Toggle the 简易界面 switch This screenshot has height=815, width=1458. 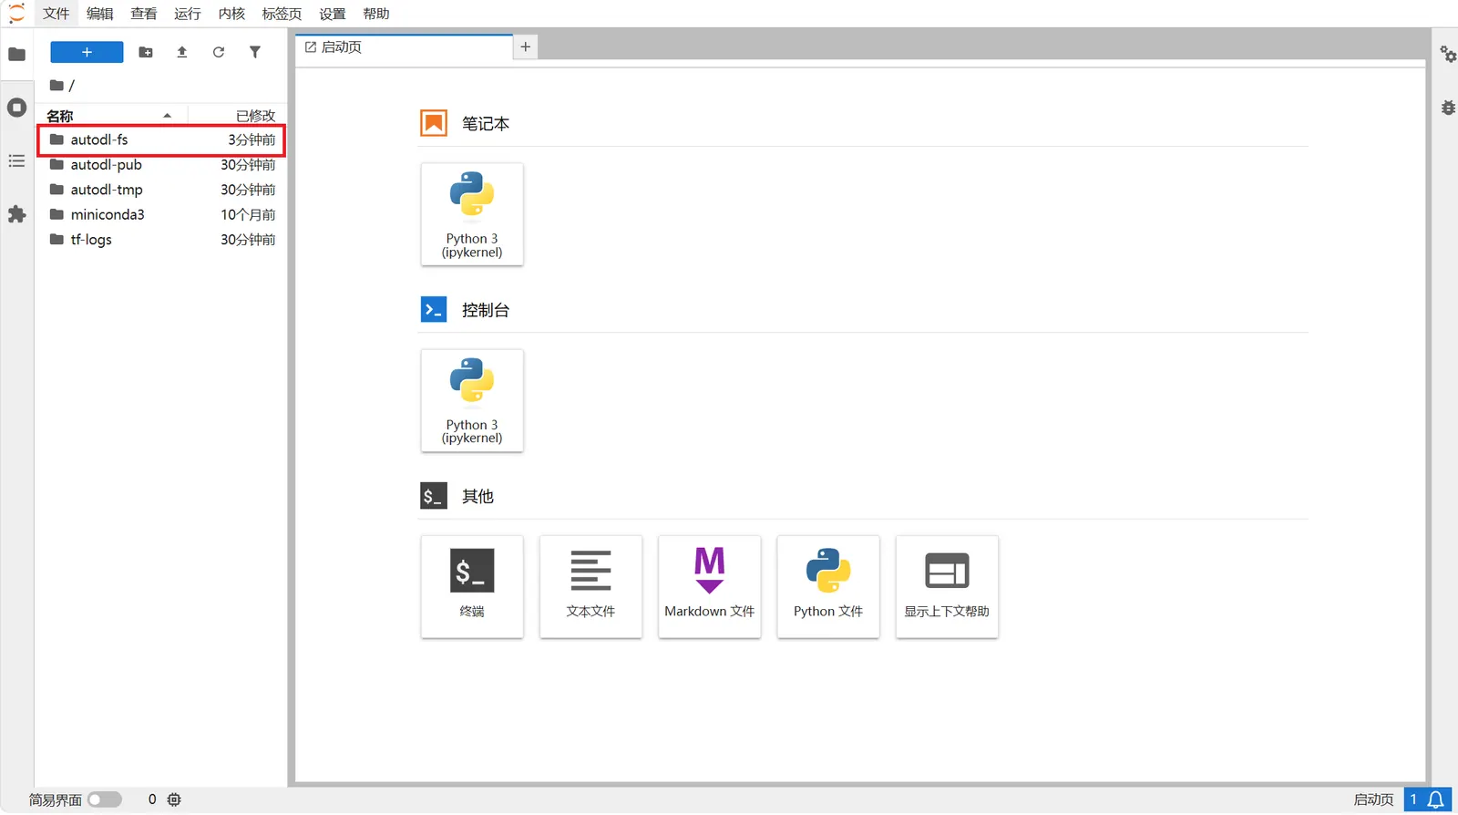105,800
